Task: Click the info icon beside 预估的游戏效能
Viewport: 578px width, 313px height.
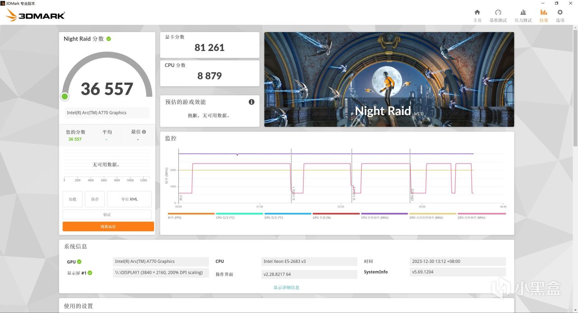Action: 252,102
